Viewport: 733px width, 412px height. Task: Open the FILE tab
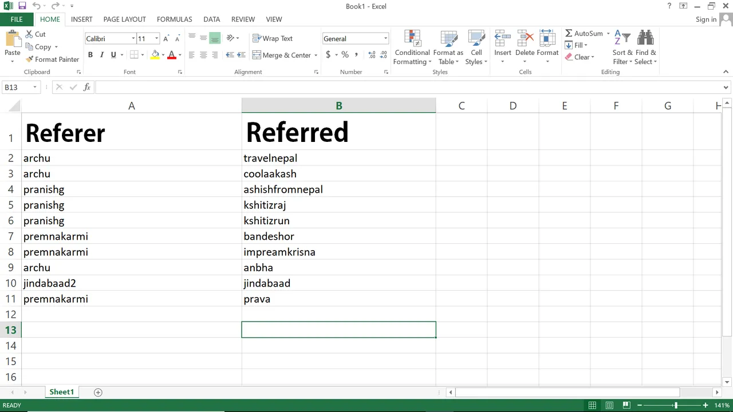17,19
